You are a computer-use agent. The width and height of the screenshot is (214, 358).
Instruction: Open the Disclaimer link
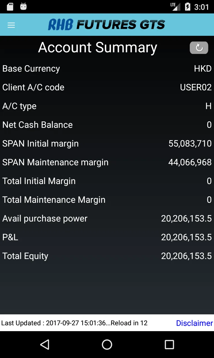[x=194, y=323]
